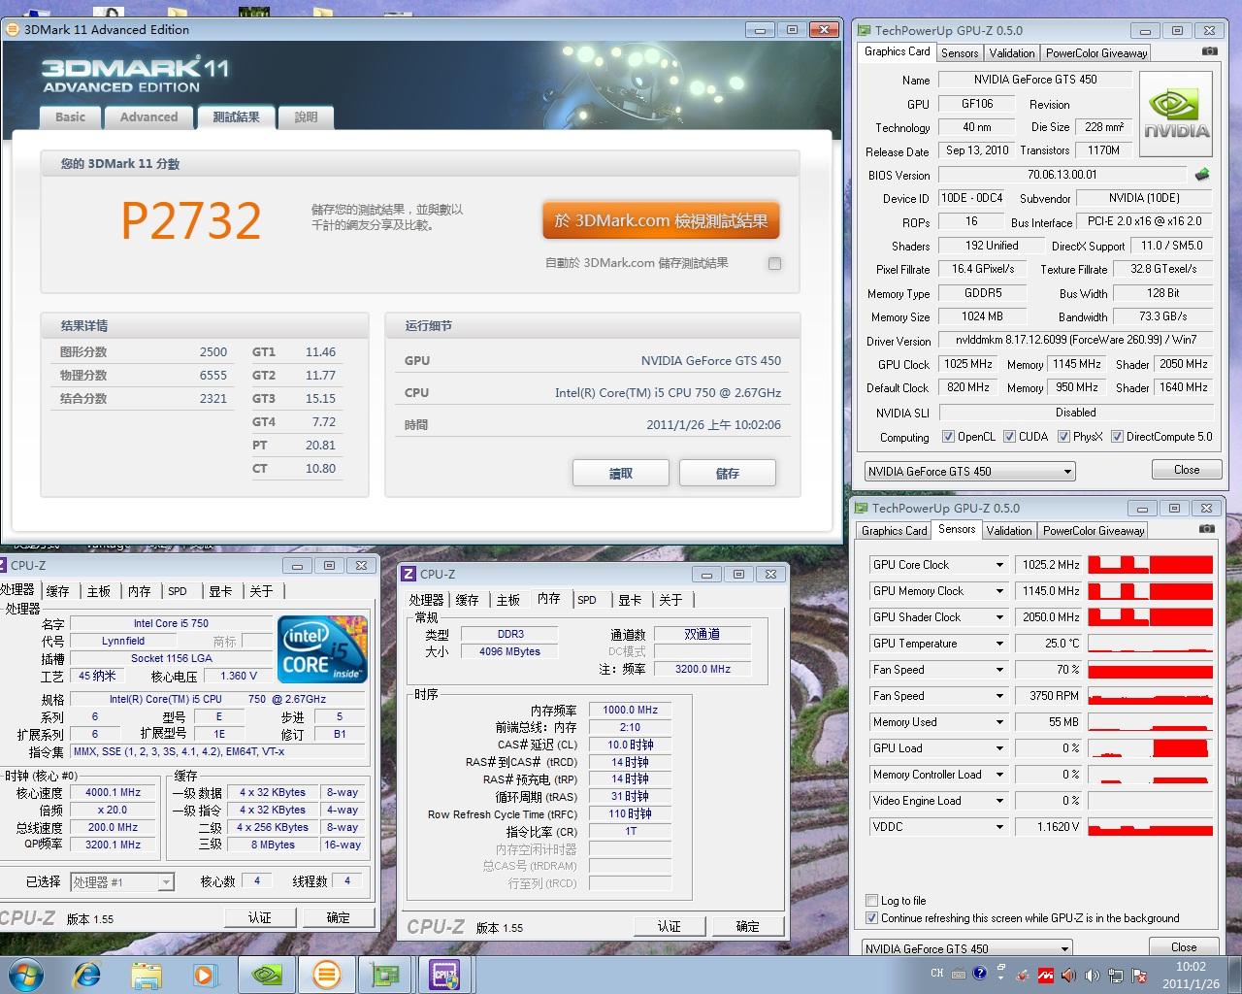Open the Validation tab in GPU-Z Graphics Card window

[1012, 53]
